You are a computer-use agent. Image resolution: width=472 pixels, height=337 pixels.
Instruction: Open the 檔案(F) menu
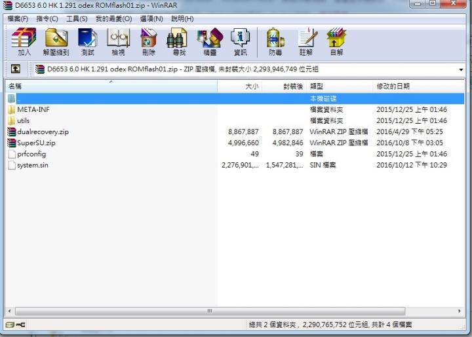[18, 19]
